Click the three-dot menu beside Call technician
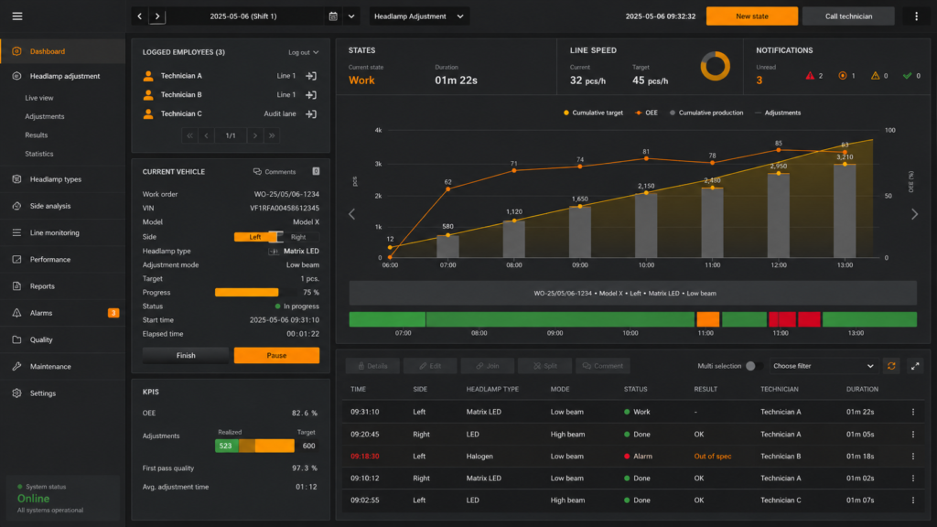 point(916,16)
